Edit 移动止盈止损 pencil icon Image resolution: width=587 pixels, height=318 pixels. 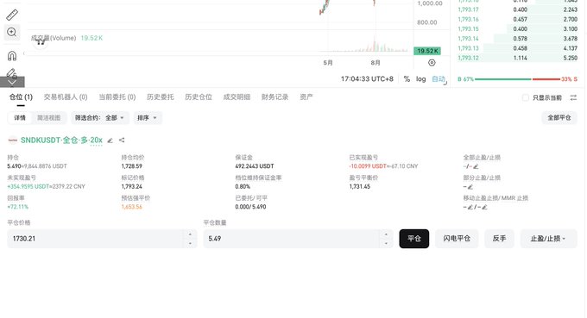click(x=470, y=207)
